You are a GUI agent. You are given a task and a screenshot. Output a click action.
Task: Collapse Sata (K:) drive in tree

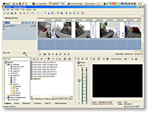click(9, 84)
